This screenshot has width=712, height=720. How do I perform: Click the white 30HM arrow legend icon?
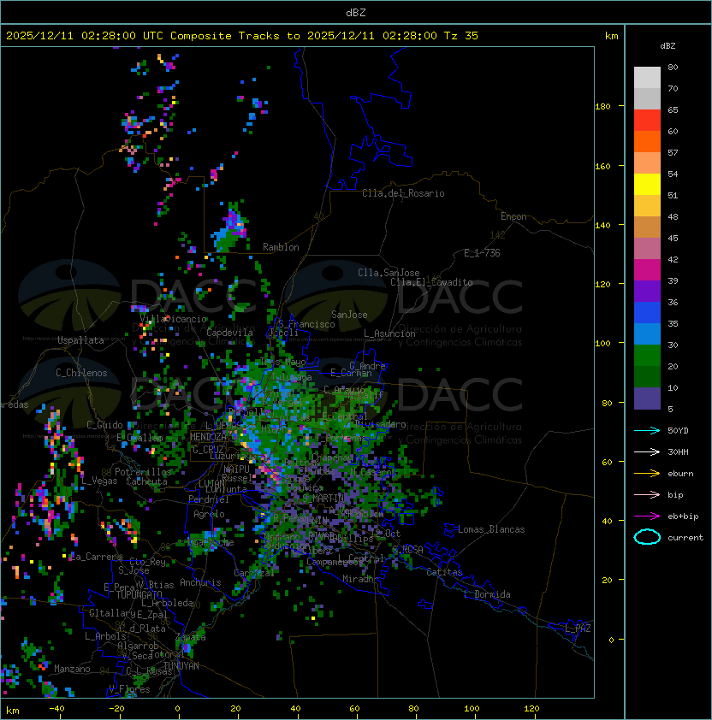point(647,451)
